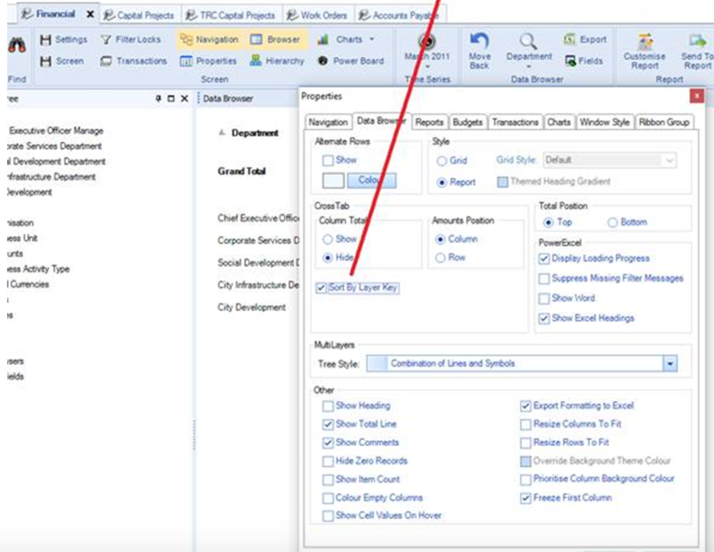Open the Charts ribbon icon
The height and width of the screenshot is (552, 714).
pos(323,39)
